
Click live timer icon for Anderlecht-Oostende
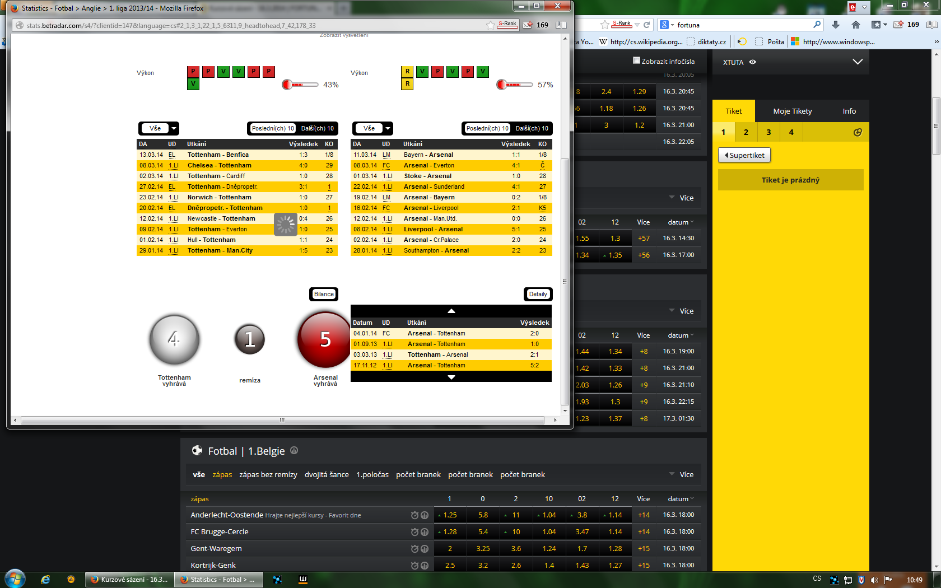click(414, 515)
